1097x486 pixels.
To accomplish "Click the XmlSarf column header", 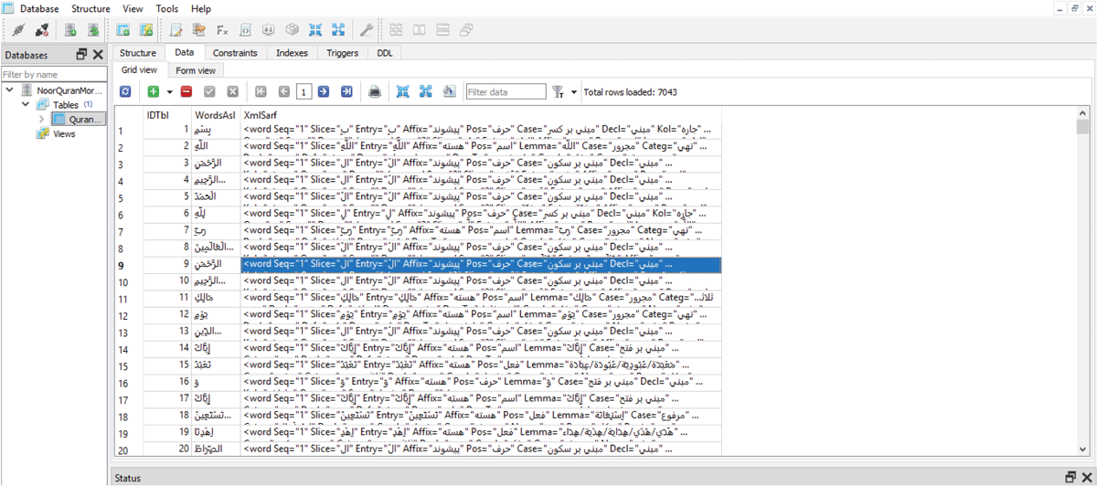I will pos(481,115).
